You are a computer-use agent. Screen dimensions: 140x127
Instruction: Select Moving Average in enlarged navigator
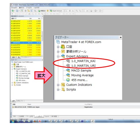(x=82, y=75)
